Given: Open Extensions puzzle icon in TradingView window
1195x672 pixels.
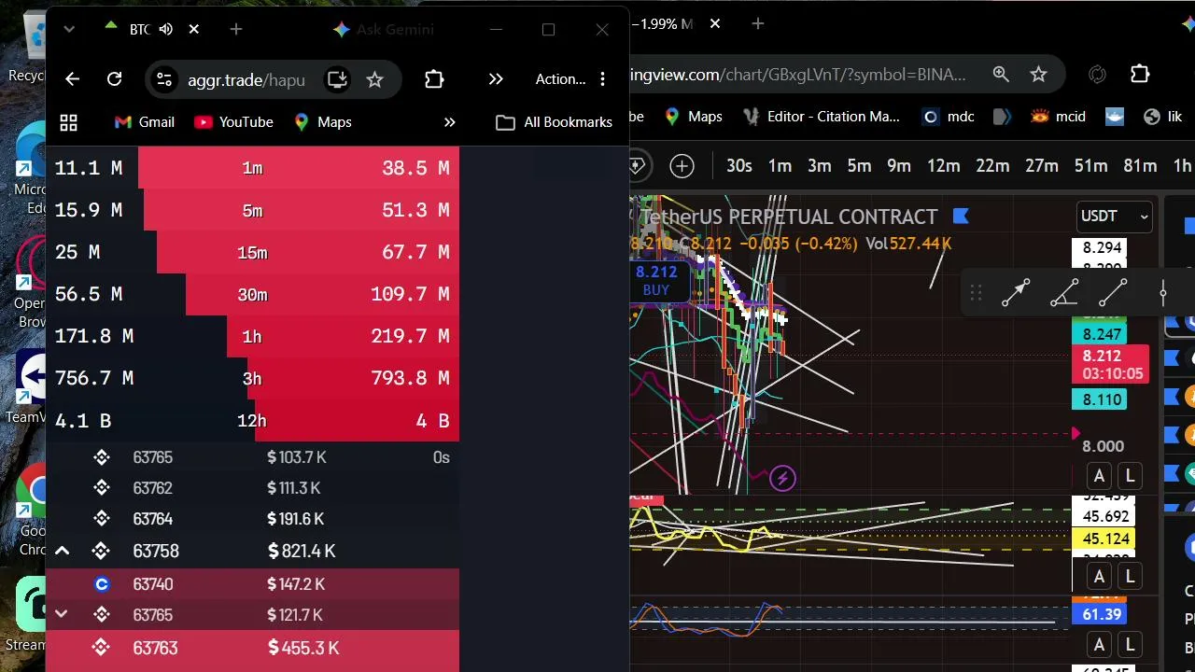Looking at the screenshot, I should point(1140,74).
